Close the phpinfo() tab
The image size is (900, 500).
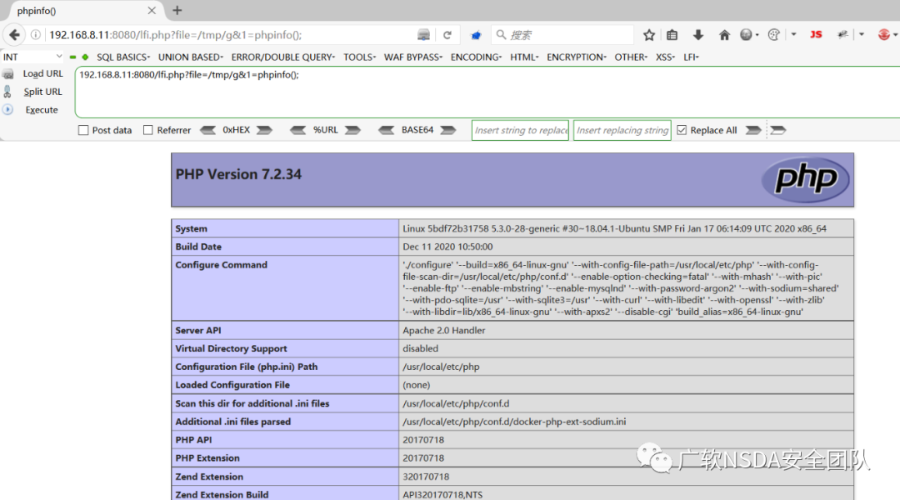click(x=152, y=10)
